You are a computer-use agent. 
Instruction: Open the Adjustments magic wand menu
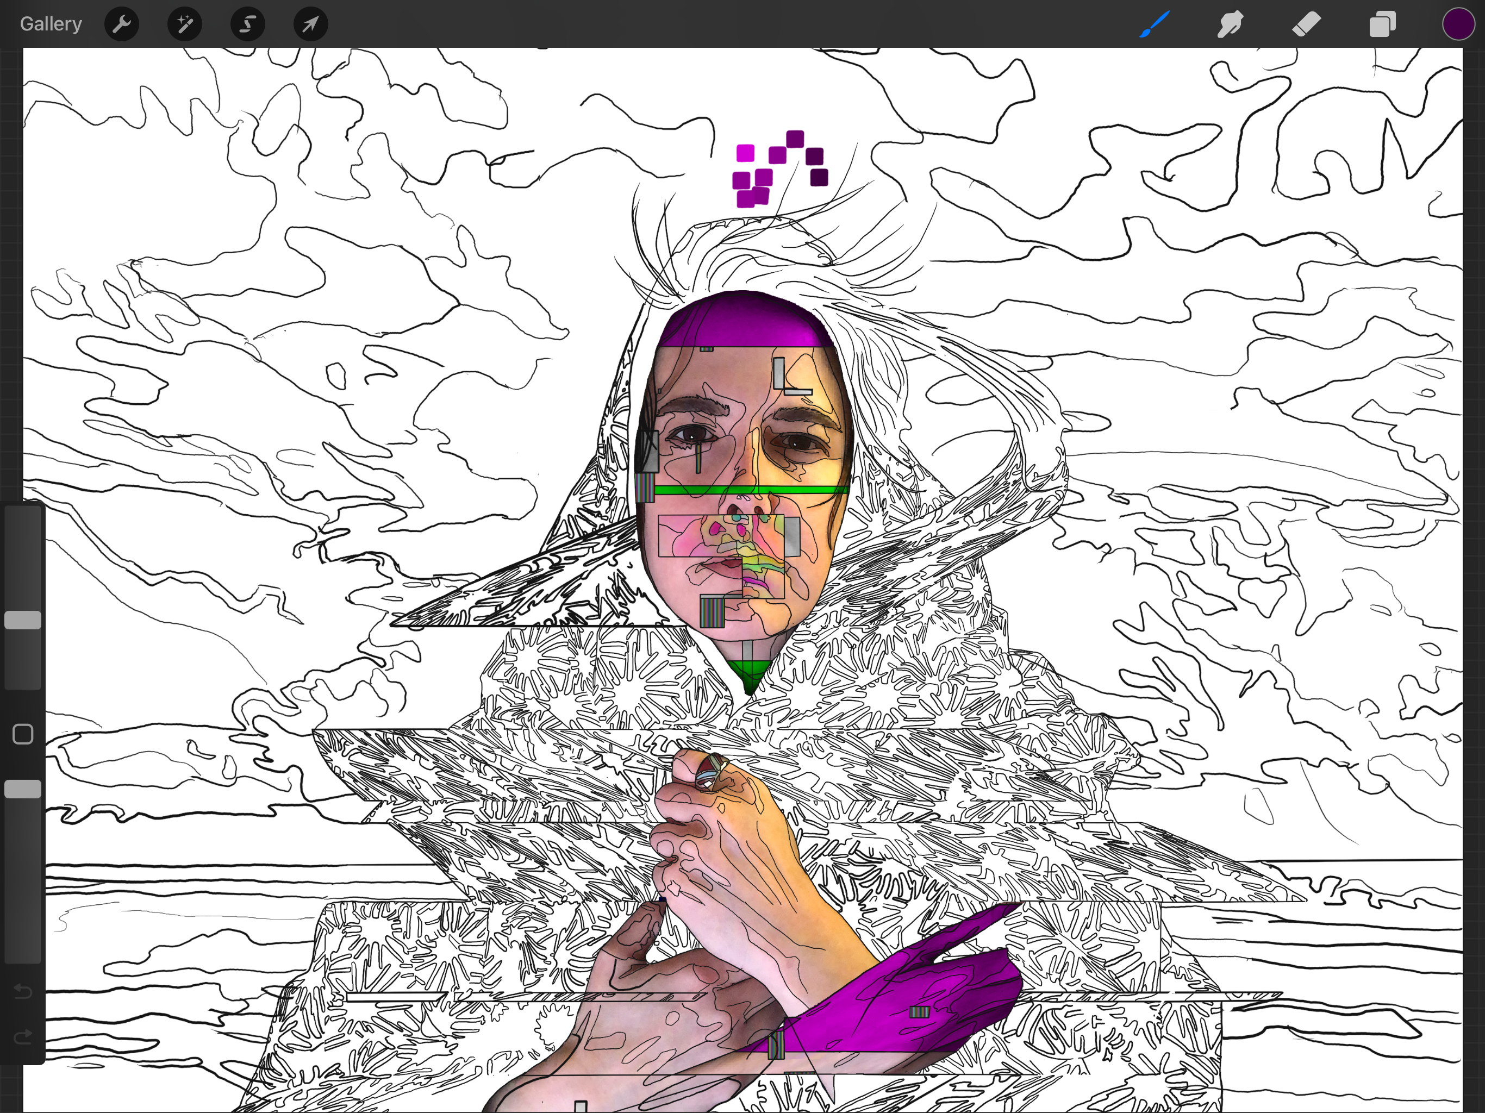coord(185,24)
